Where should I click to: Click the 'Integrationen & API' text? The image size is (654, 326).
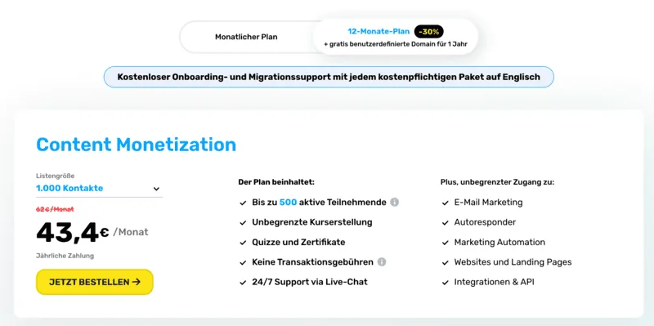click(495, 282)
